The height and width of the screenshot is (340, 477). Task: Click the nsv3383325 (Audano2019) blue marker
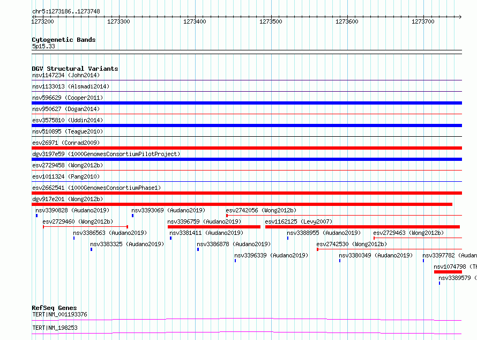[x=91, y=249]
